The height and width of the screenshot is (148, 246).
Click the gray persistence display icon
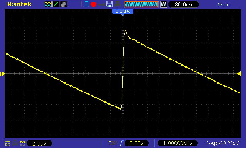63,4
